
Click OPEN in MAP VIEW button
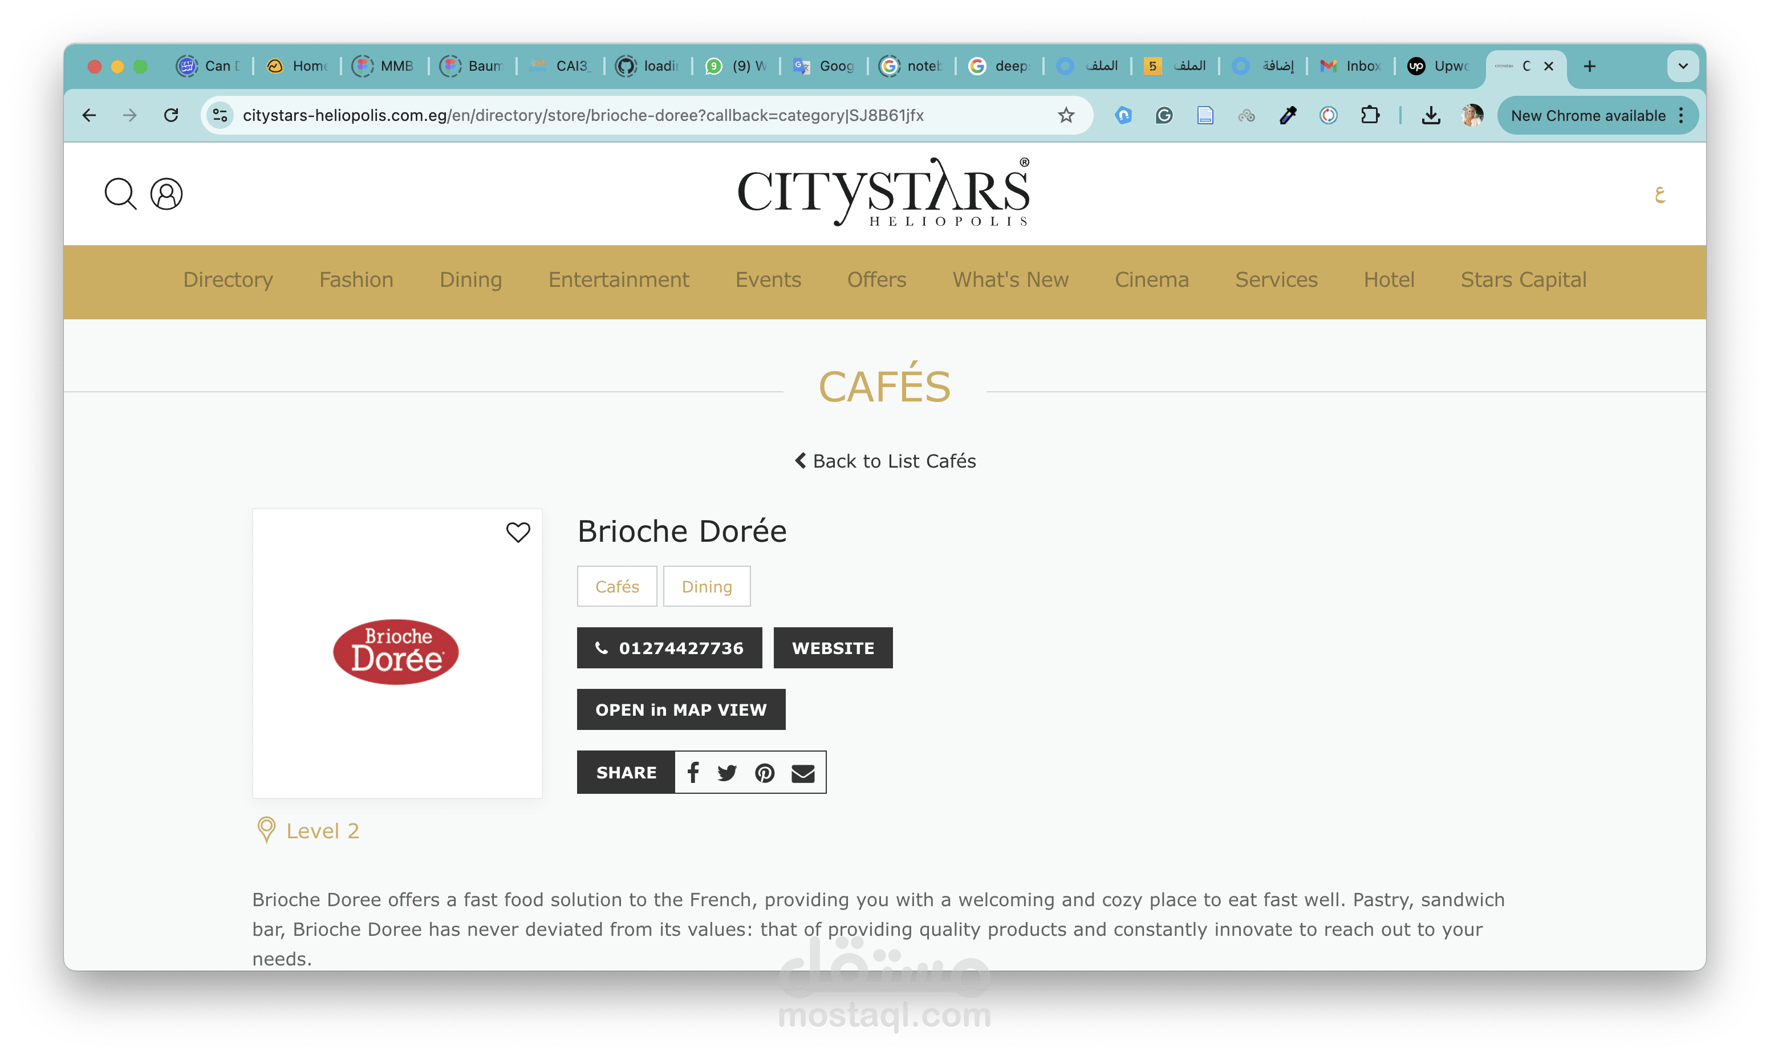tap(681, 709)
